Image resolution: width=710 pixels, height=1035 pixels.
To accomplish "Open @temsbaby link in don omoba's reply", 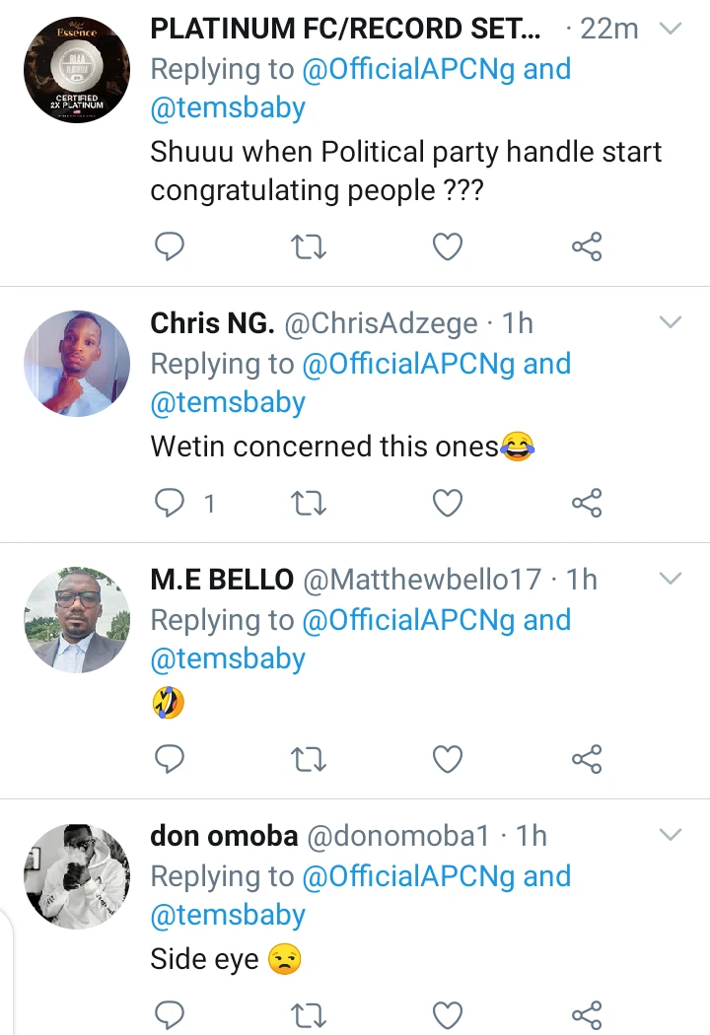I will point(228,915).
